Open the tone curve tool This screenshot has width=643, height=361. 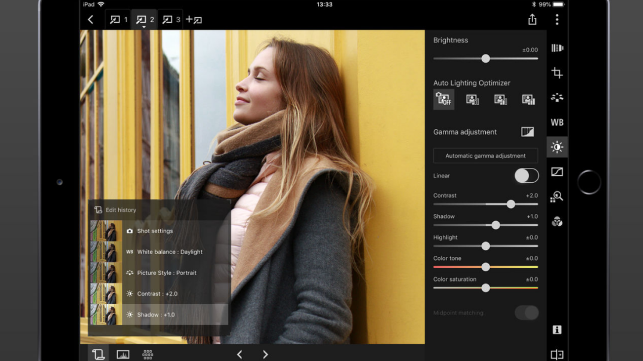coord(557,172)
